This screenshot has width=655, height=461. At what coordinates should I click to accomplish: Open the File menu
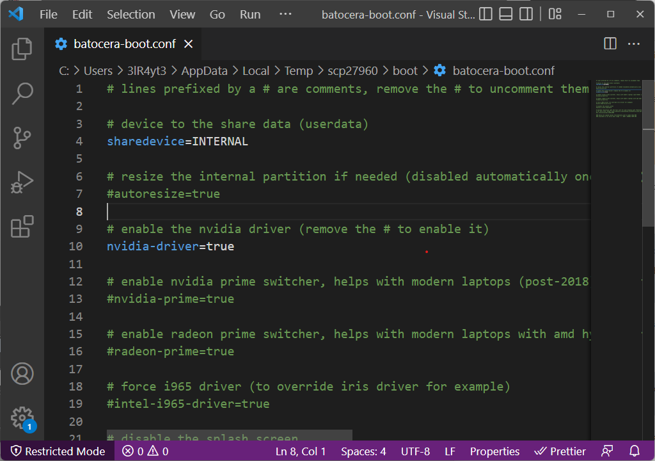pos(49,14)
